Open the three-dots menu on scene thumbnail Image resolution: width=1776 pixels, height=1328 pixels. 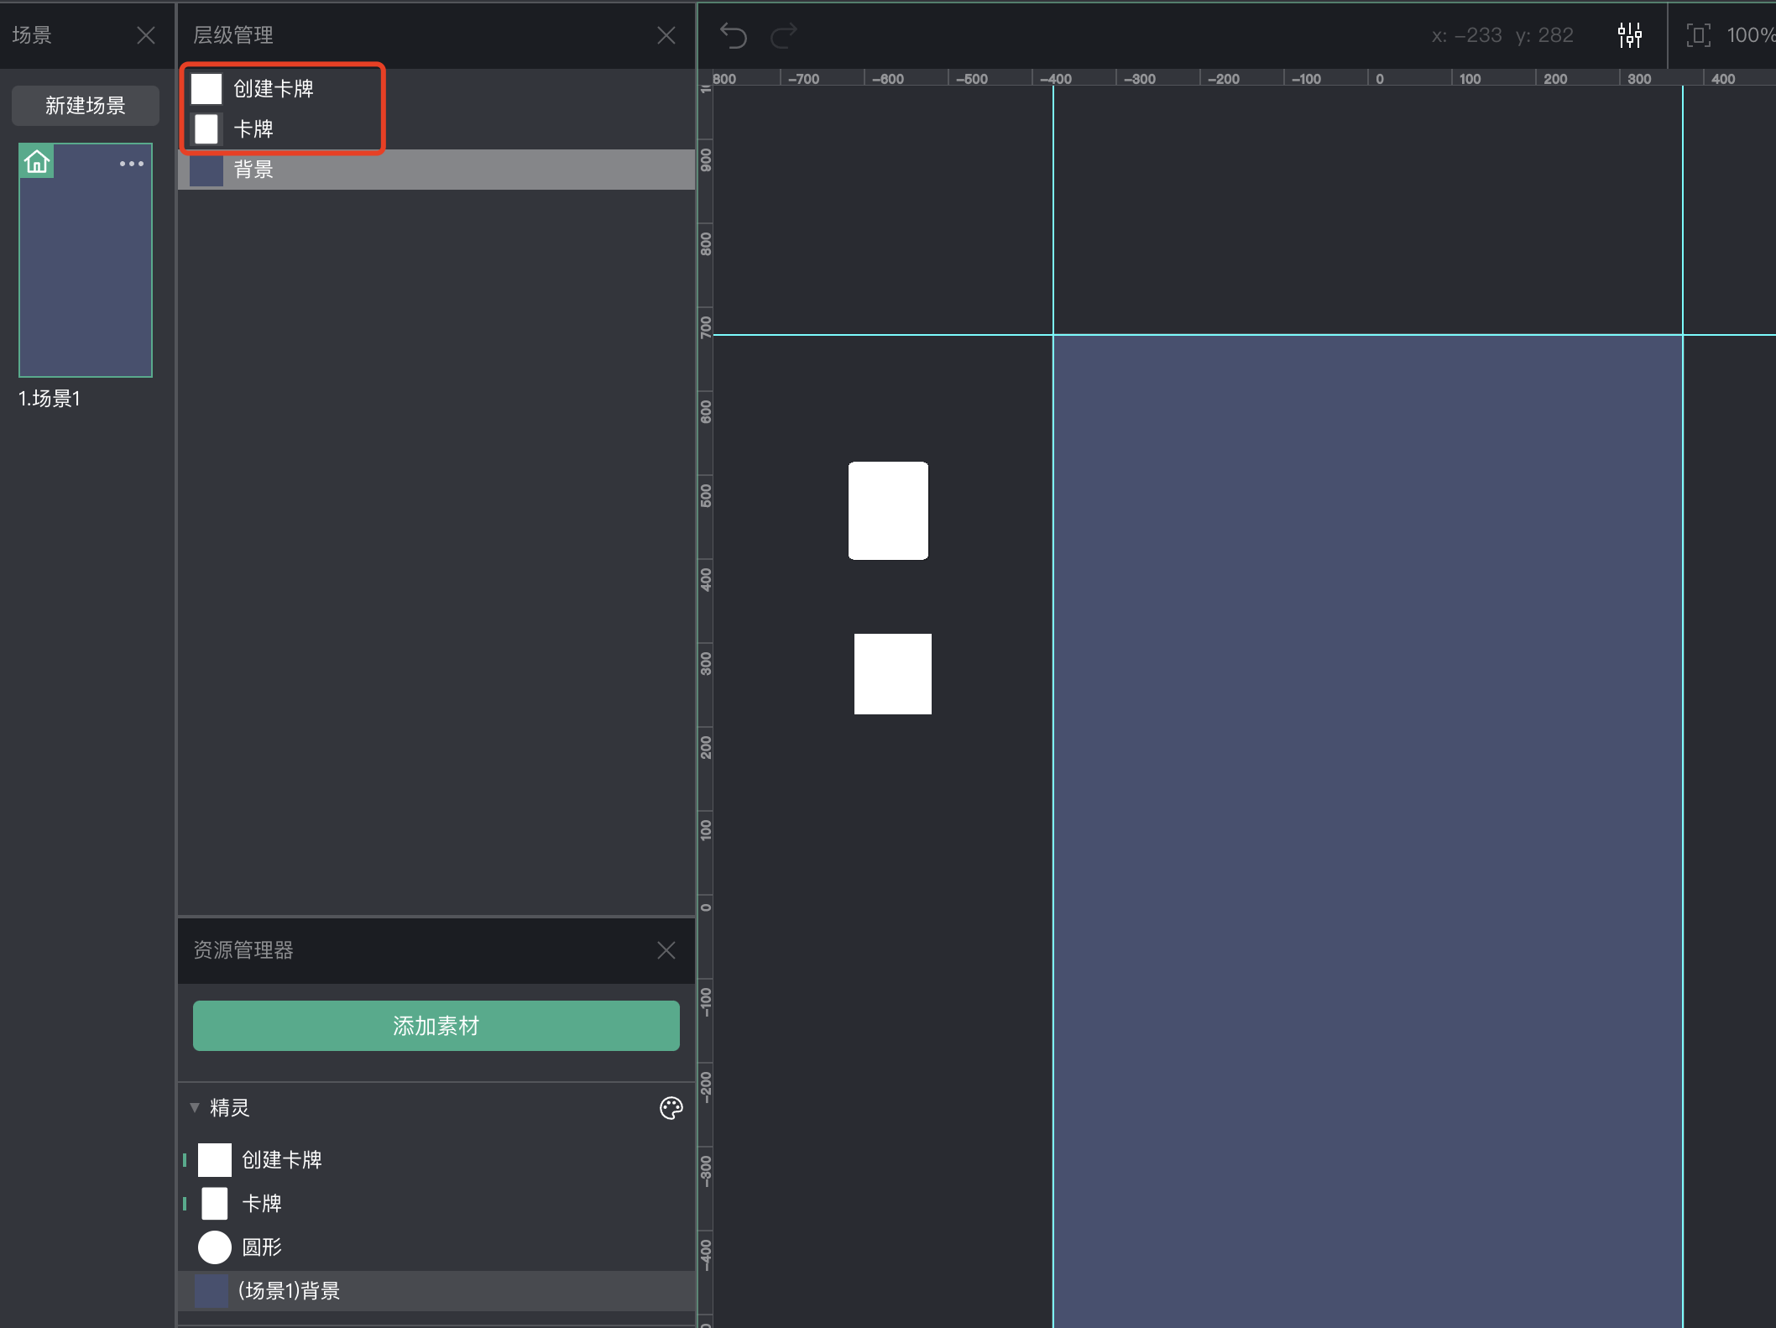pos(132,164)
